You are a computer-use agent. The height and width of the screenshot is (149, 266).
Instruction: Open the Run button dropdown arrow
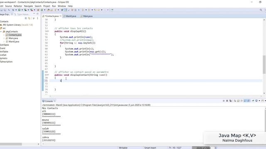(x=22, y=10)
